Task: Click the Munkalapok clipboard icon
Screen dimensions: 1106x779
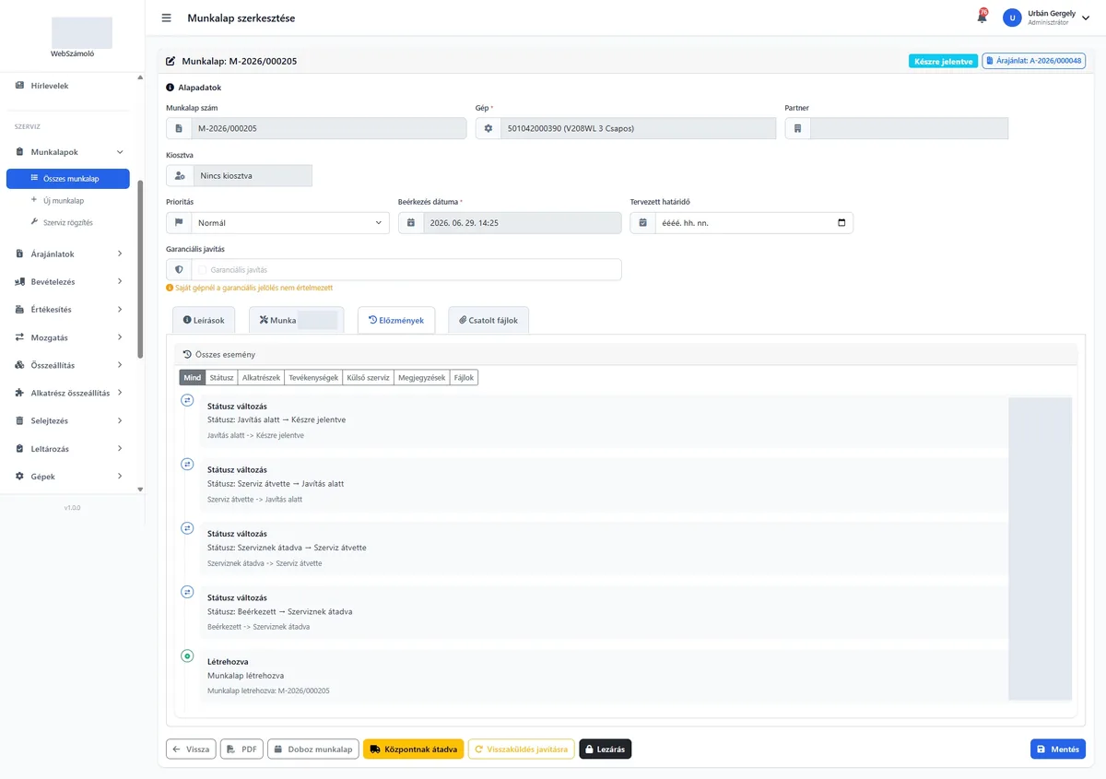Action: [x=20, y=151]
